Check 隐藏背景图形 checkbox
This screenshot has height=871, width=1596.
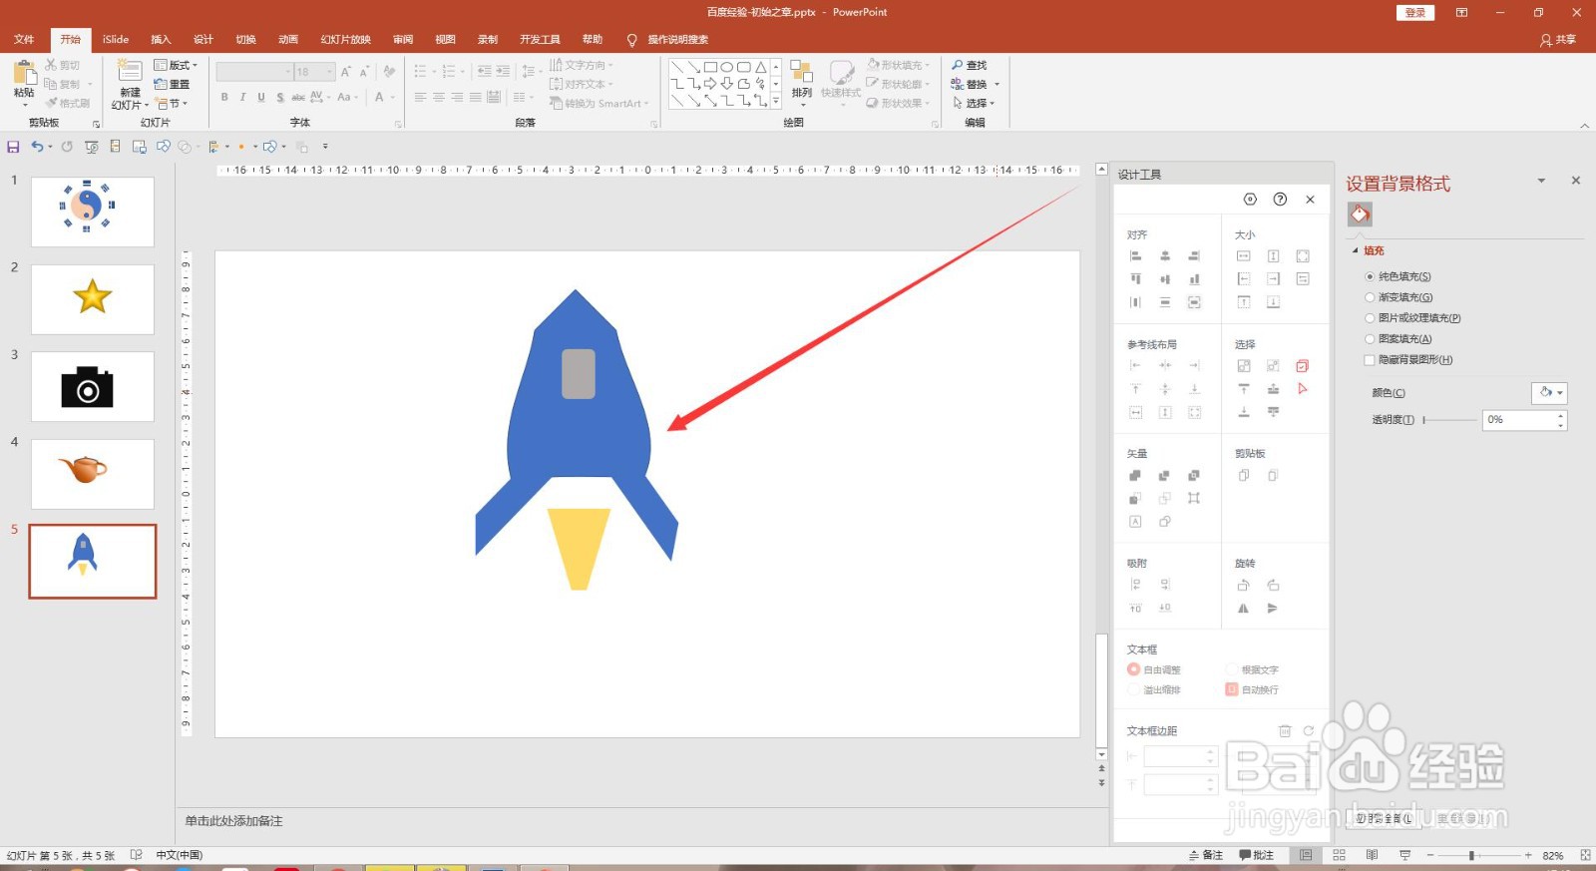1370,360
